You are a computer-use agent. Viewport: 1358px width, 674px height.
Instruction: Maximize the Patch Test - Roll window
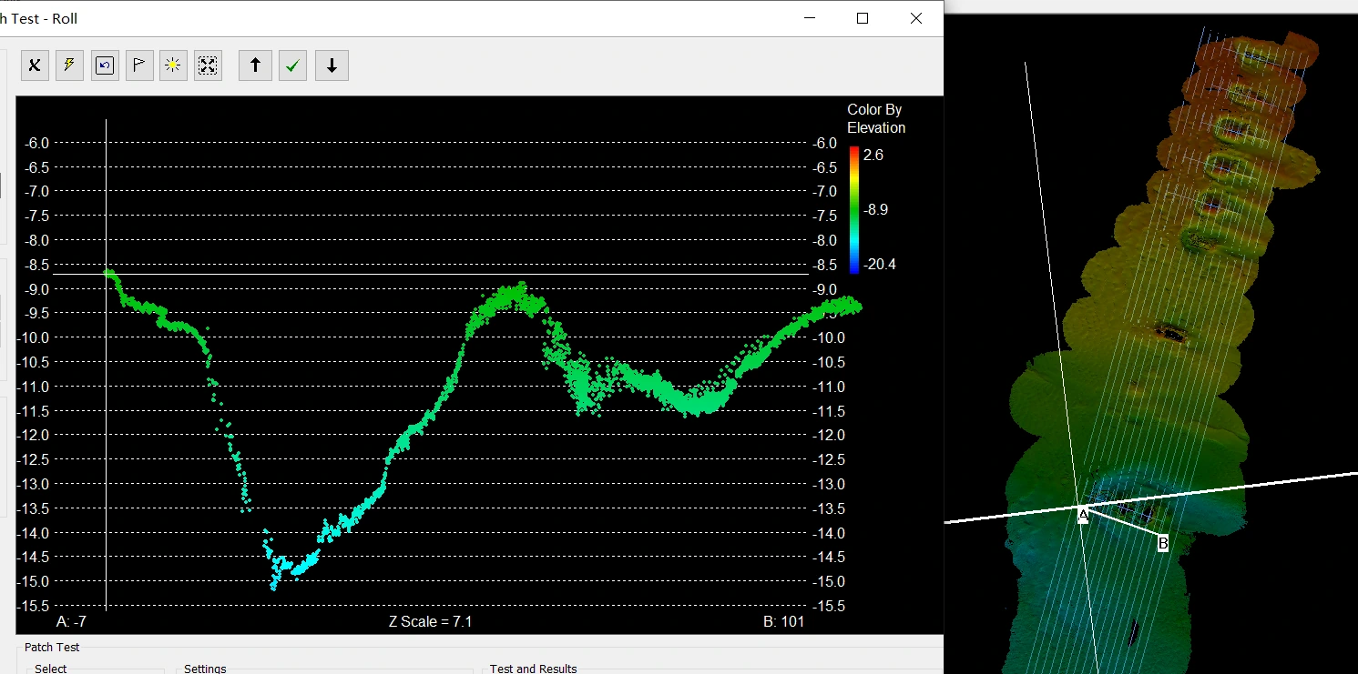(x=863, y=18)
